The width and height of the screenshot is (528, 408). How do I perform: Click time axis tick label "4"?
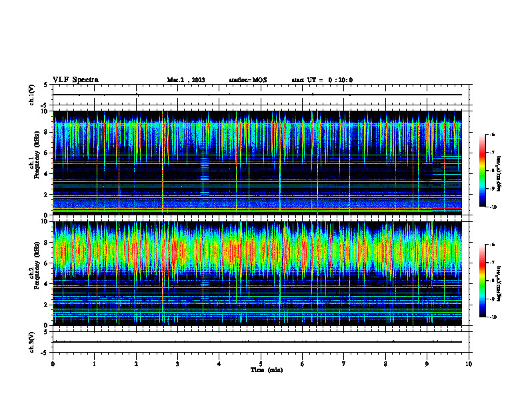219,364
